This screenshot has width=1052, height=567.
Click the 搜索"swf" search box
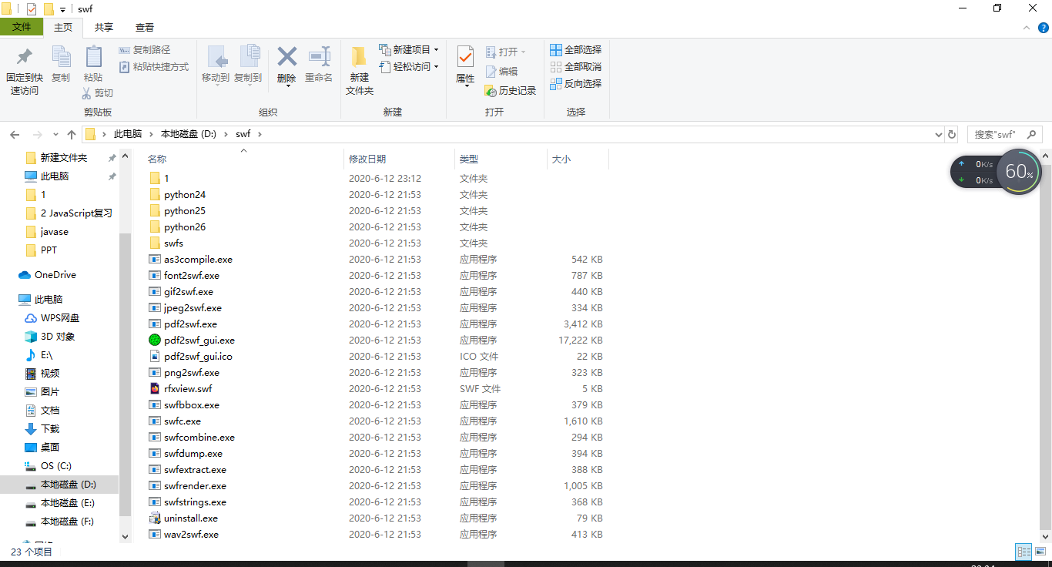pos(1004,134)
